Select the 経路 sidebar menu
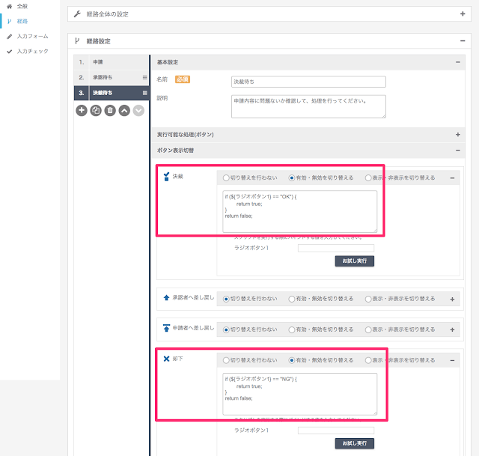The width and height of the screenshot is (479, 456). pyautogui.click(x=22, y=21)
